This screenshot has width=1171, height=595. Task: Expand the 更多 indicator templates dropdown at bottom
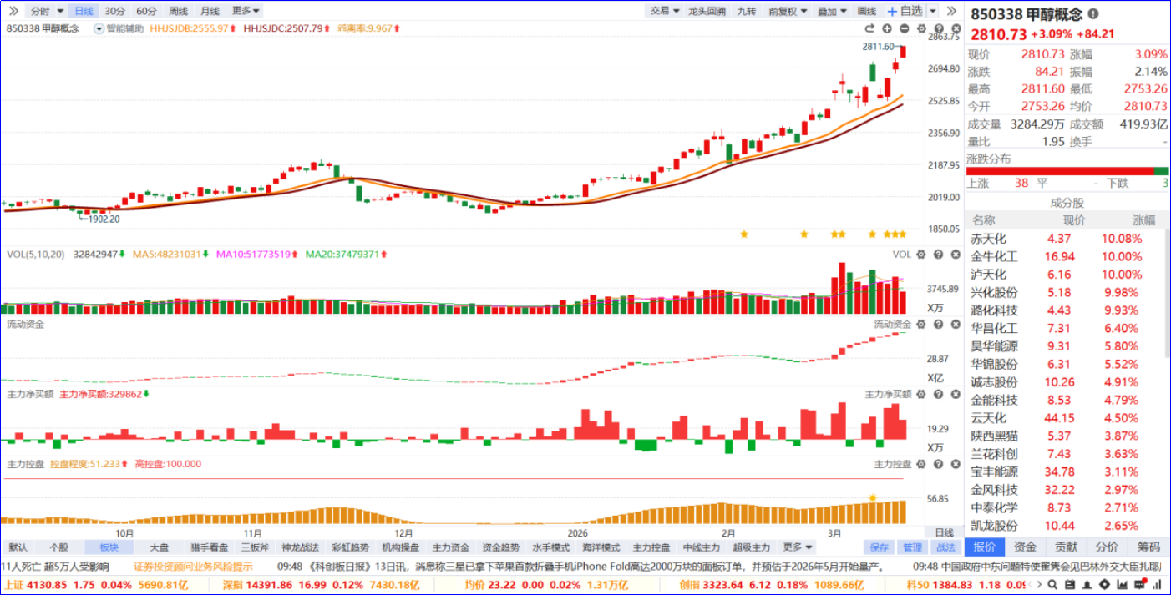(x=798, y=547)
